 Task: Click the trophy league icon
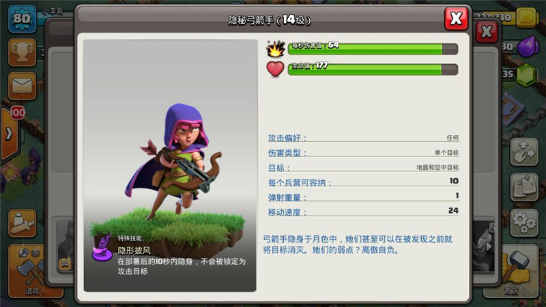pyautogui.click(x=22, y=53)
